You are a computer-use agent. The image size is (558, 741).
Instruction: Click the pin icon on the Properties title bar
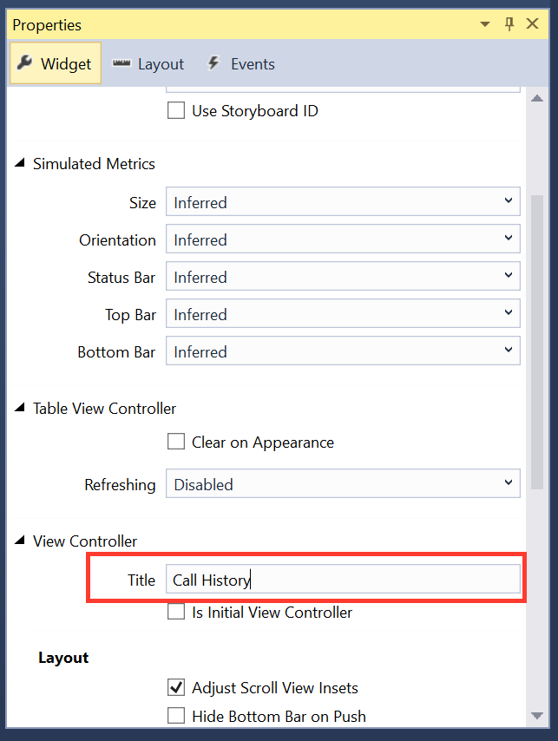coord(509,24)
